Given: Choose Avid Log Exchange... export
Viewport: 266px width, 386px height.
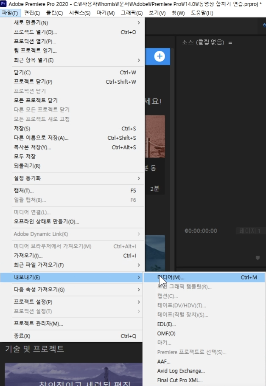Looking at the screenshot, I should [204, 371].
